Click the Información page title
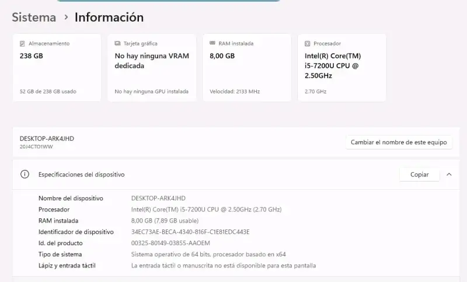This screenshot has height=282, width=467. (x=109, y=18)
